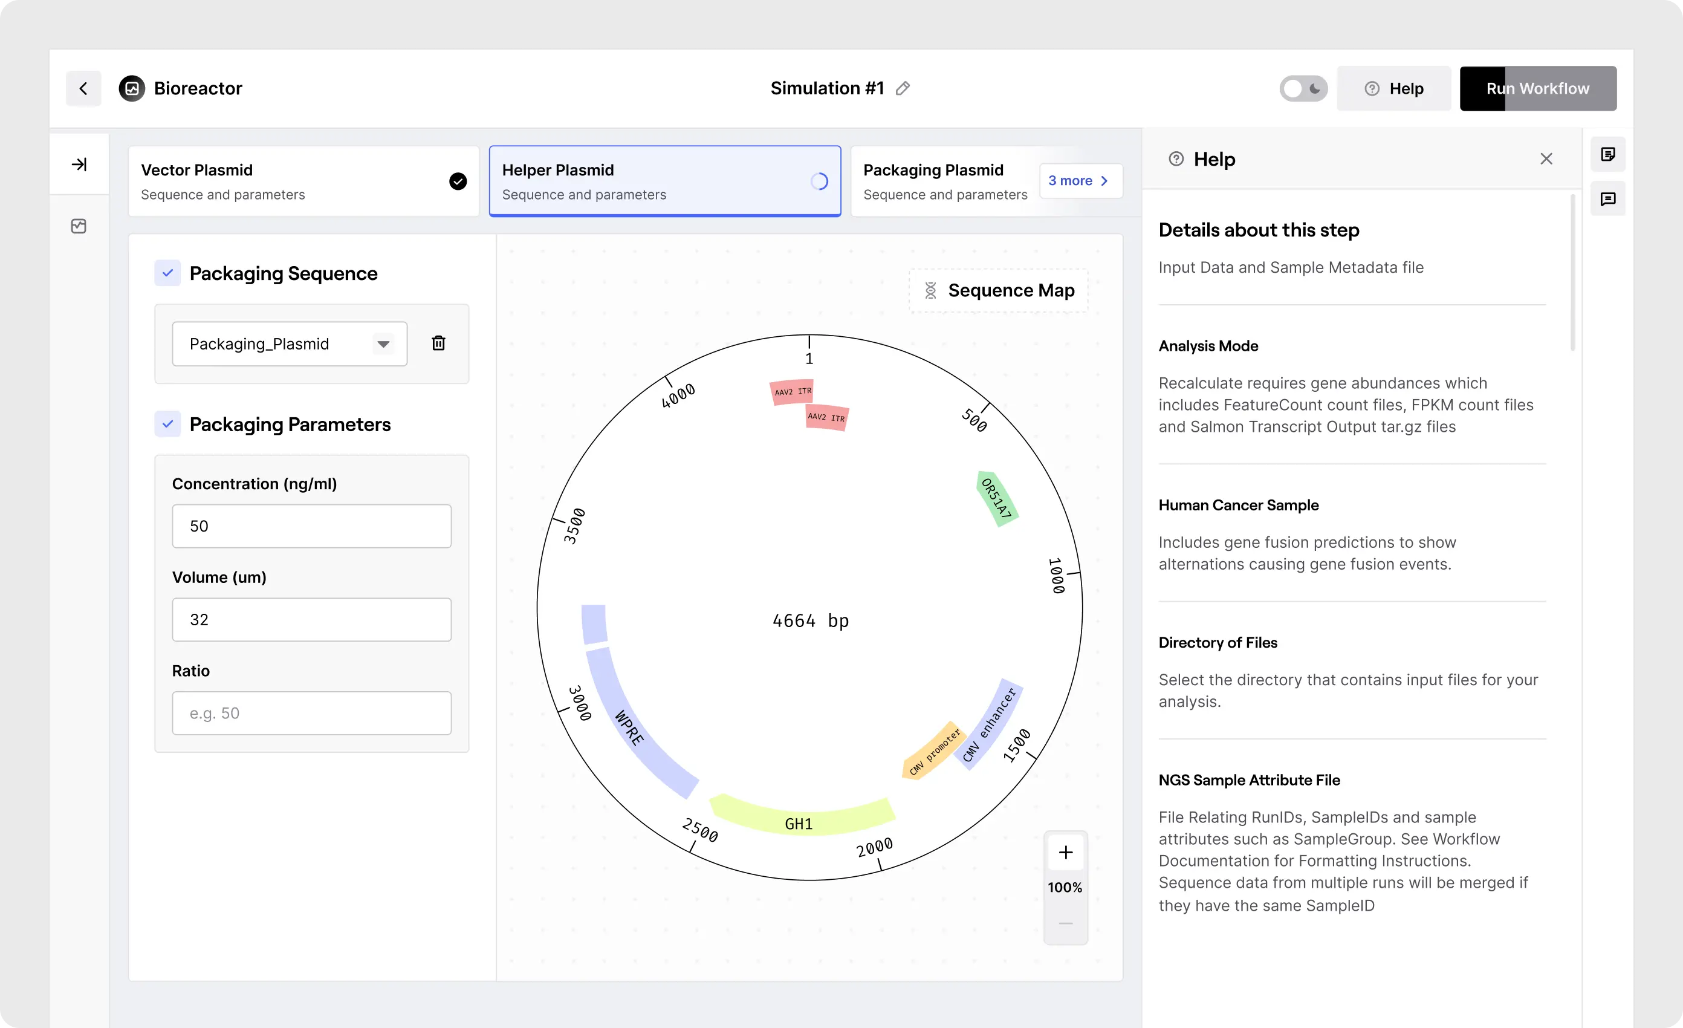Switch to the Vector Plasmid step tab
This screenshot has width=1683, height=1028.
point(303,181)
